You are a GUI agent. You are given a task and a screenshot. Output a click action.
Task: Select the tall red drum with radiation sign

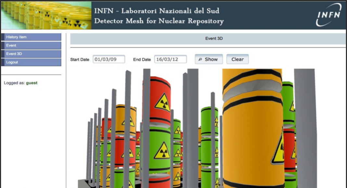click(x=157, y=101)
